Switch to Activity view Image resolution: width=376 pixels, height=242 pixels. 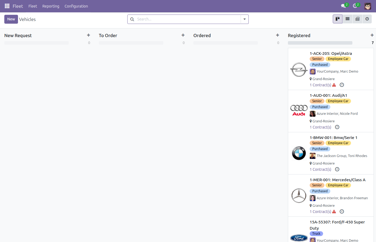[367, 19]
